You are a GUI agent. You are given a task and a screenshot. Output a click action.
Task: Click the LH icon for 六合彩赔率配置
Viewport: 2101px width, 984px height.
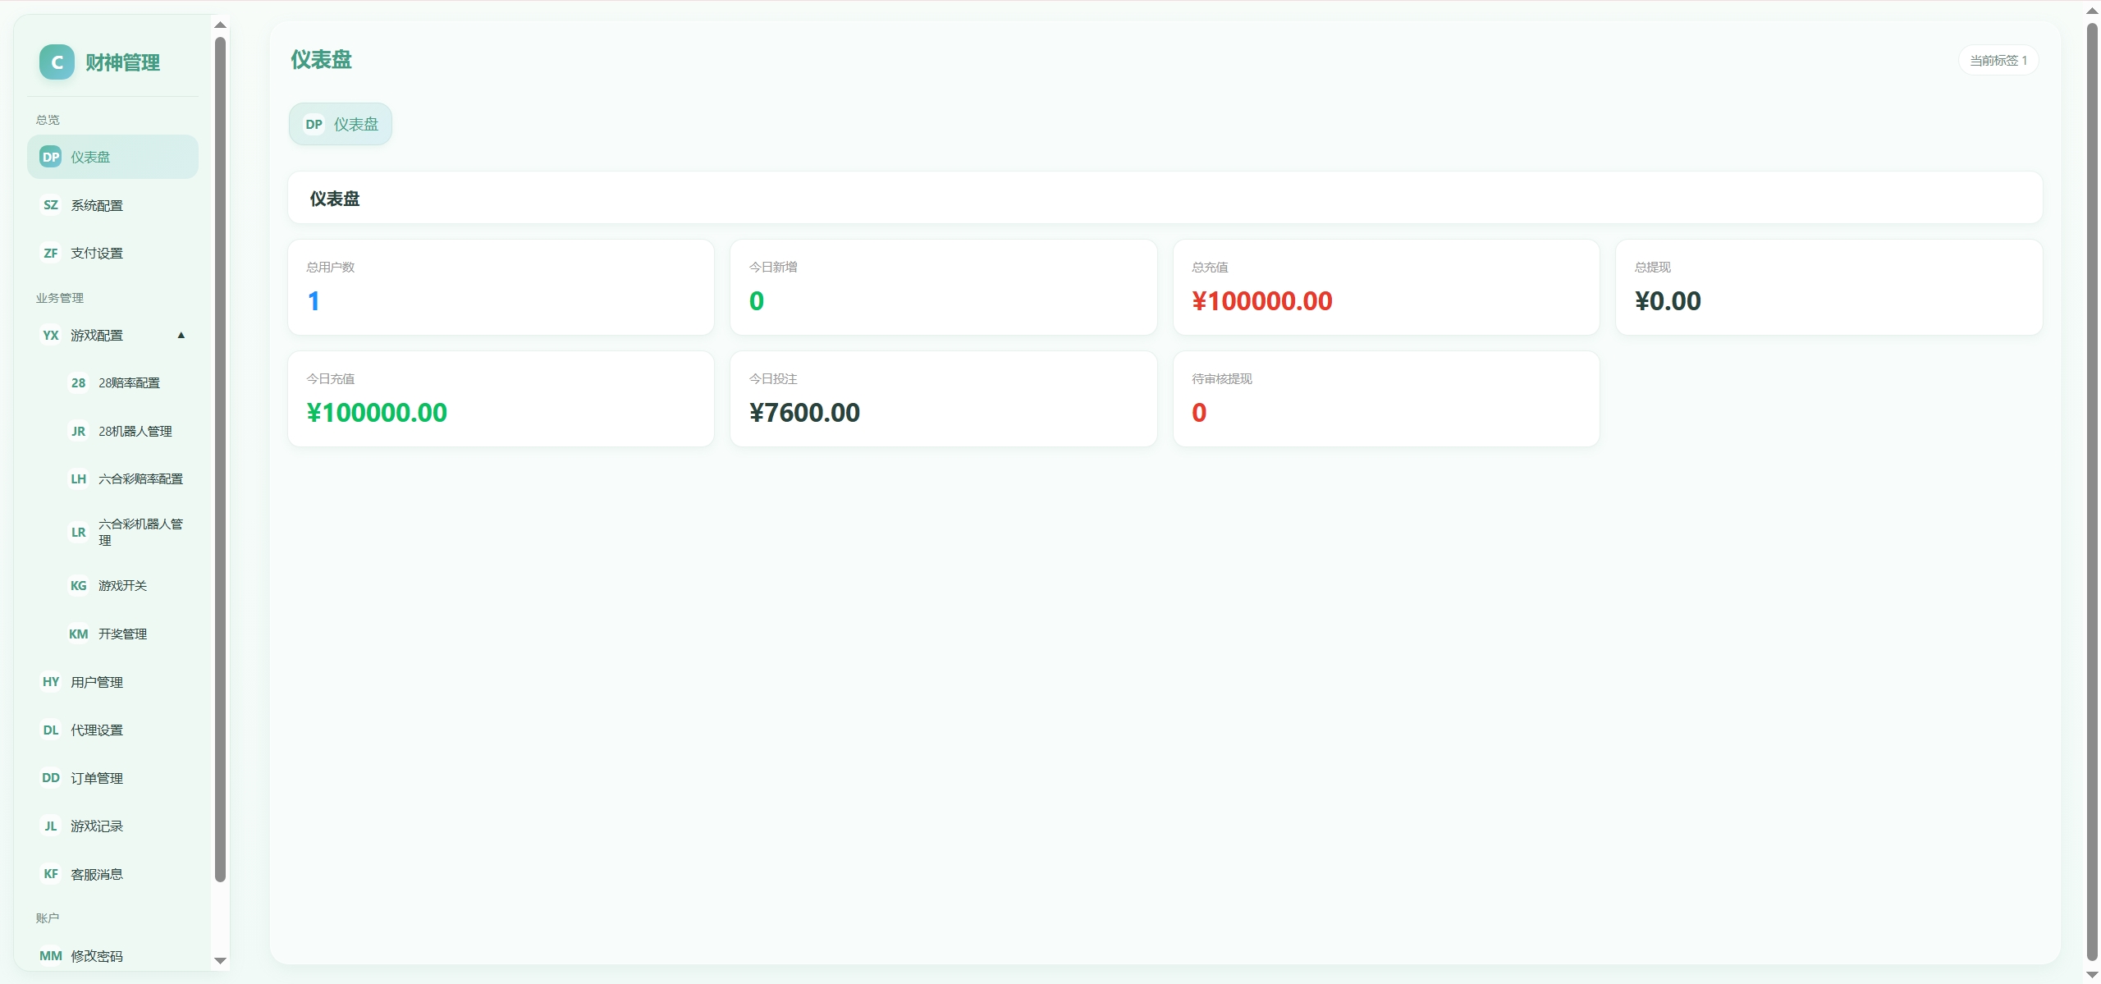coord(78,478)
